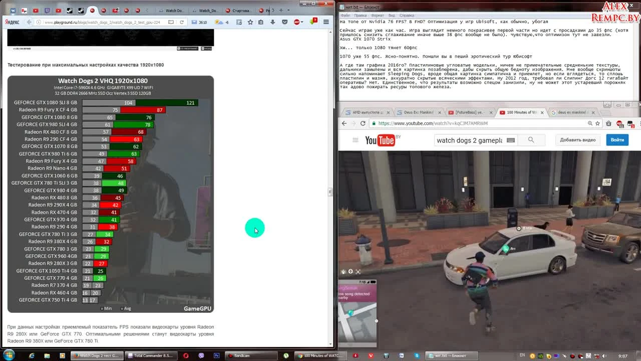This screenshot has height=361, width=641.
Task: Open the Файл menu in Notepad
Action: click(345, 16)
